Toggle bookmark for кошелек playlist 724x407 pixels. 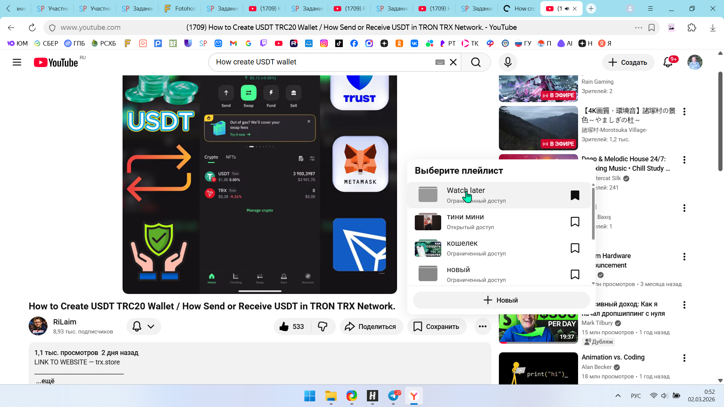click(x=575, y=248)
